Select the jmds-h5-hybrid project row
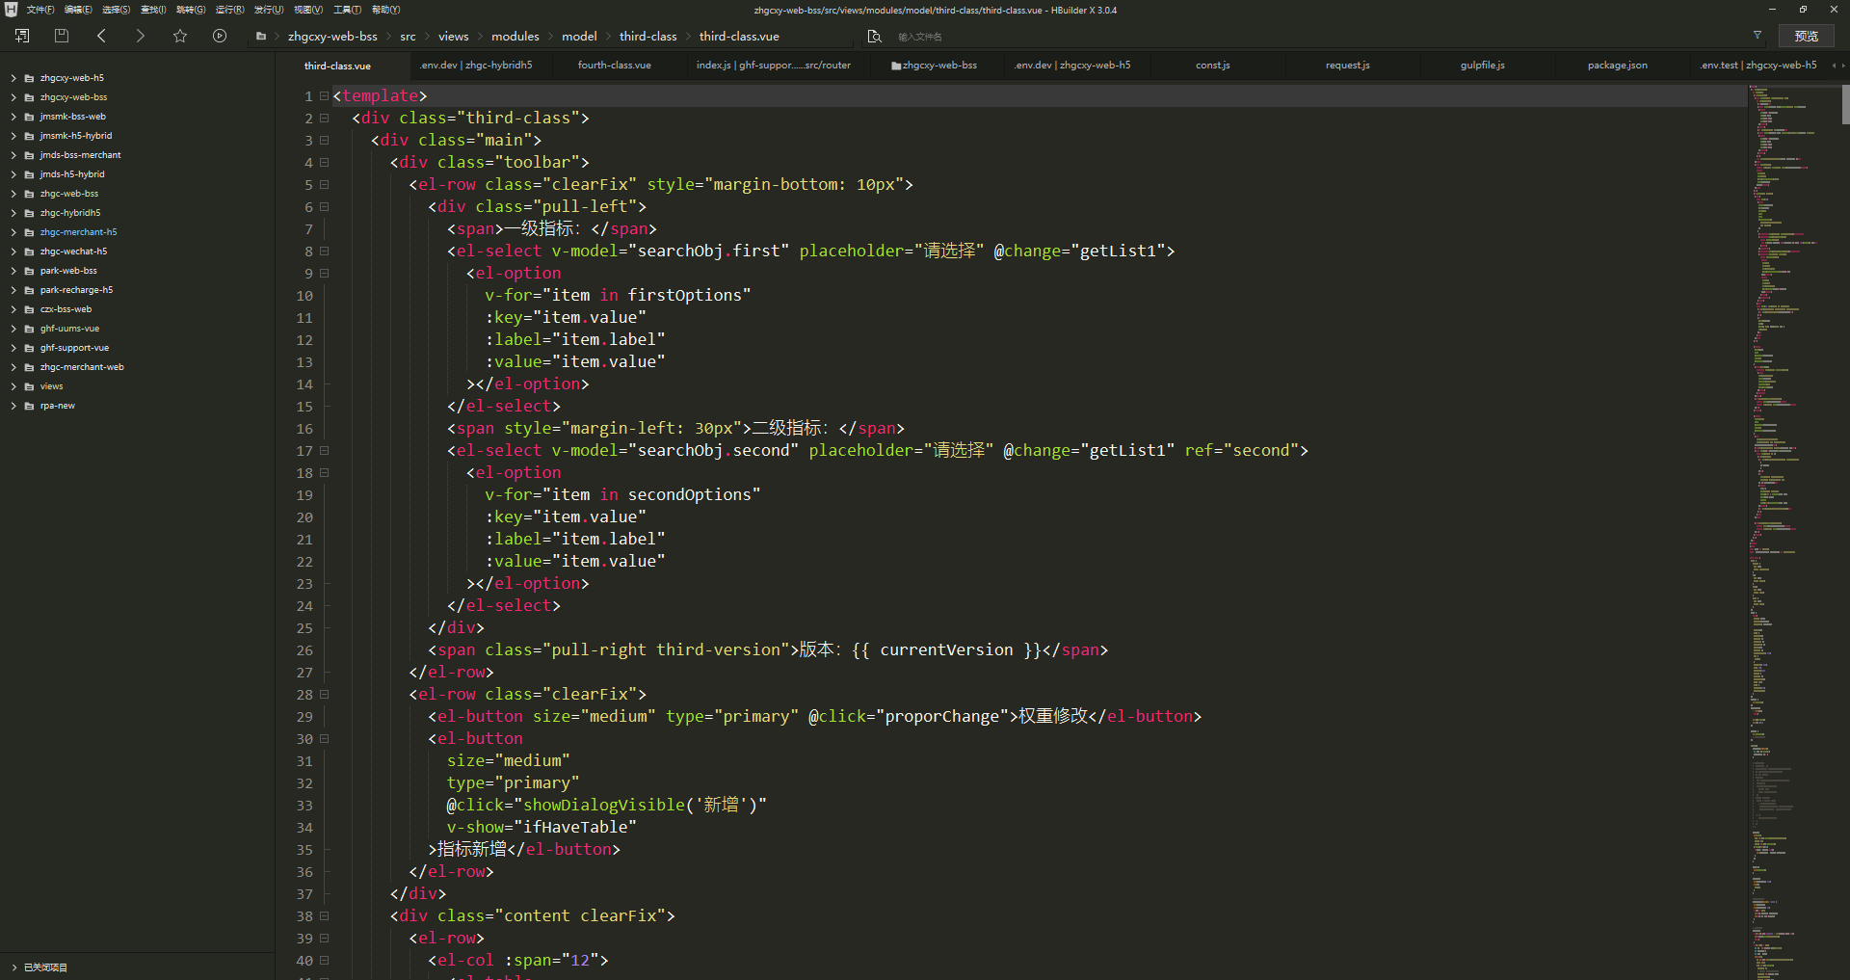 point(137,174)
